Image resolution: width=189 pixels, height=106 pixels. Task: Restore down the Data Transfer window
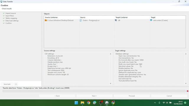pyautogui.click(x=179, y=1)
